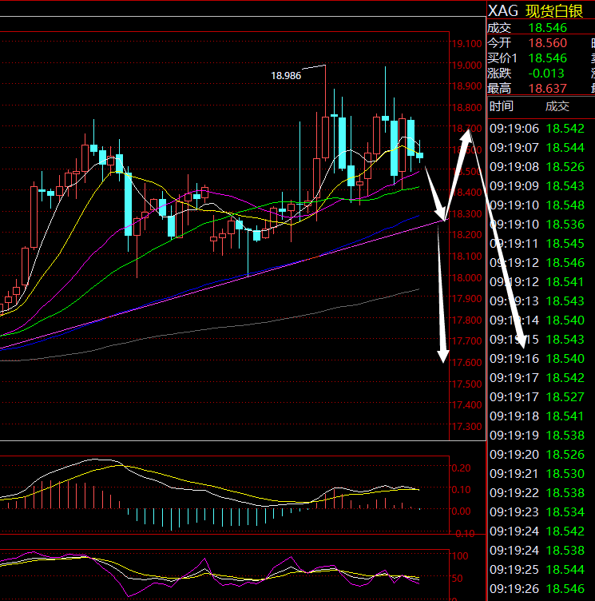Viewport: 595px width, 601px height.
Task: Select the tick row at 09:19:18
Action: pos(537,416)
